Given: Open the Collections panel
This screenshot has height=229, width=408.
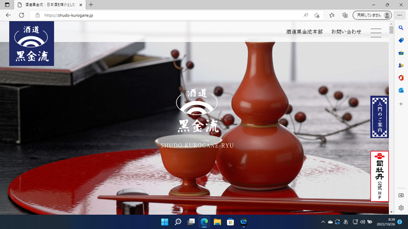Looking at the screenshot, I should [x=345, y=15].
